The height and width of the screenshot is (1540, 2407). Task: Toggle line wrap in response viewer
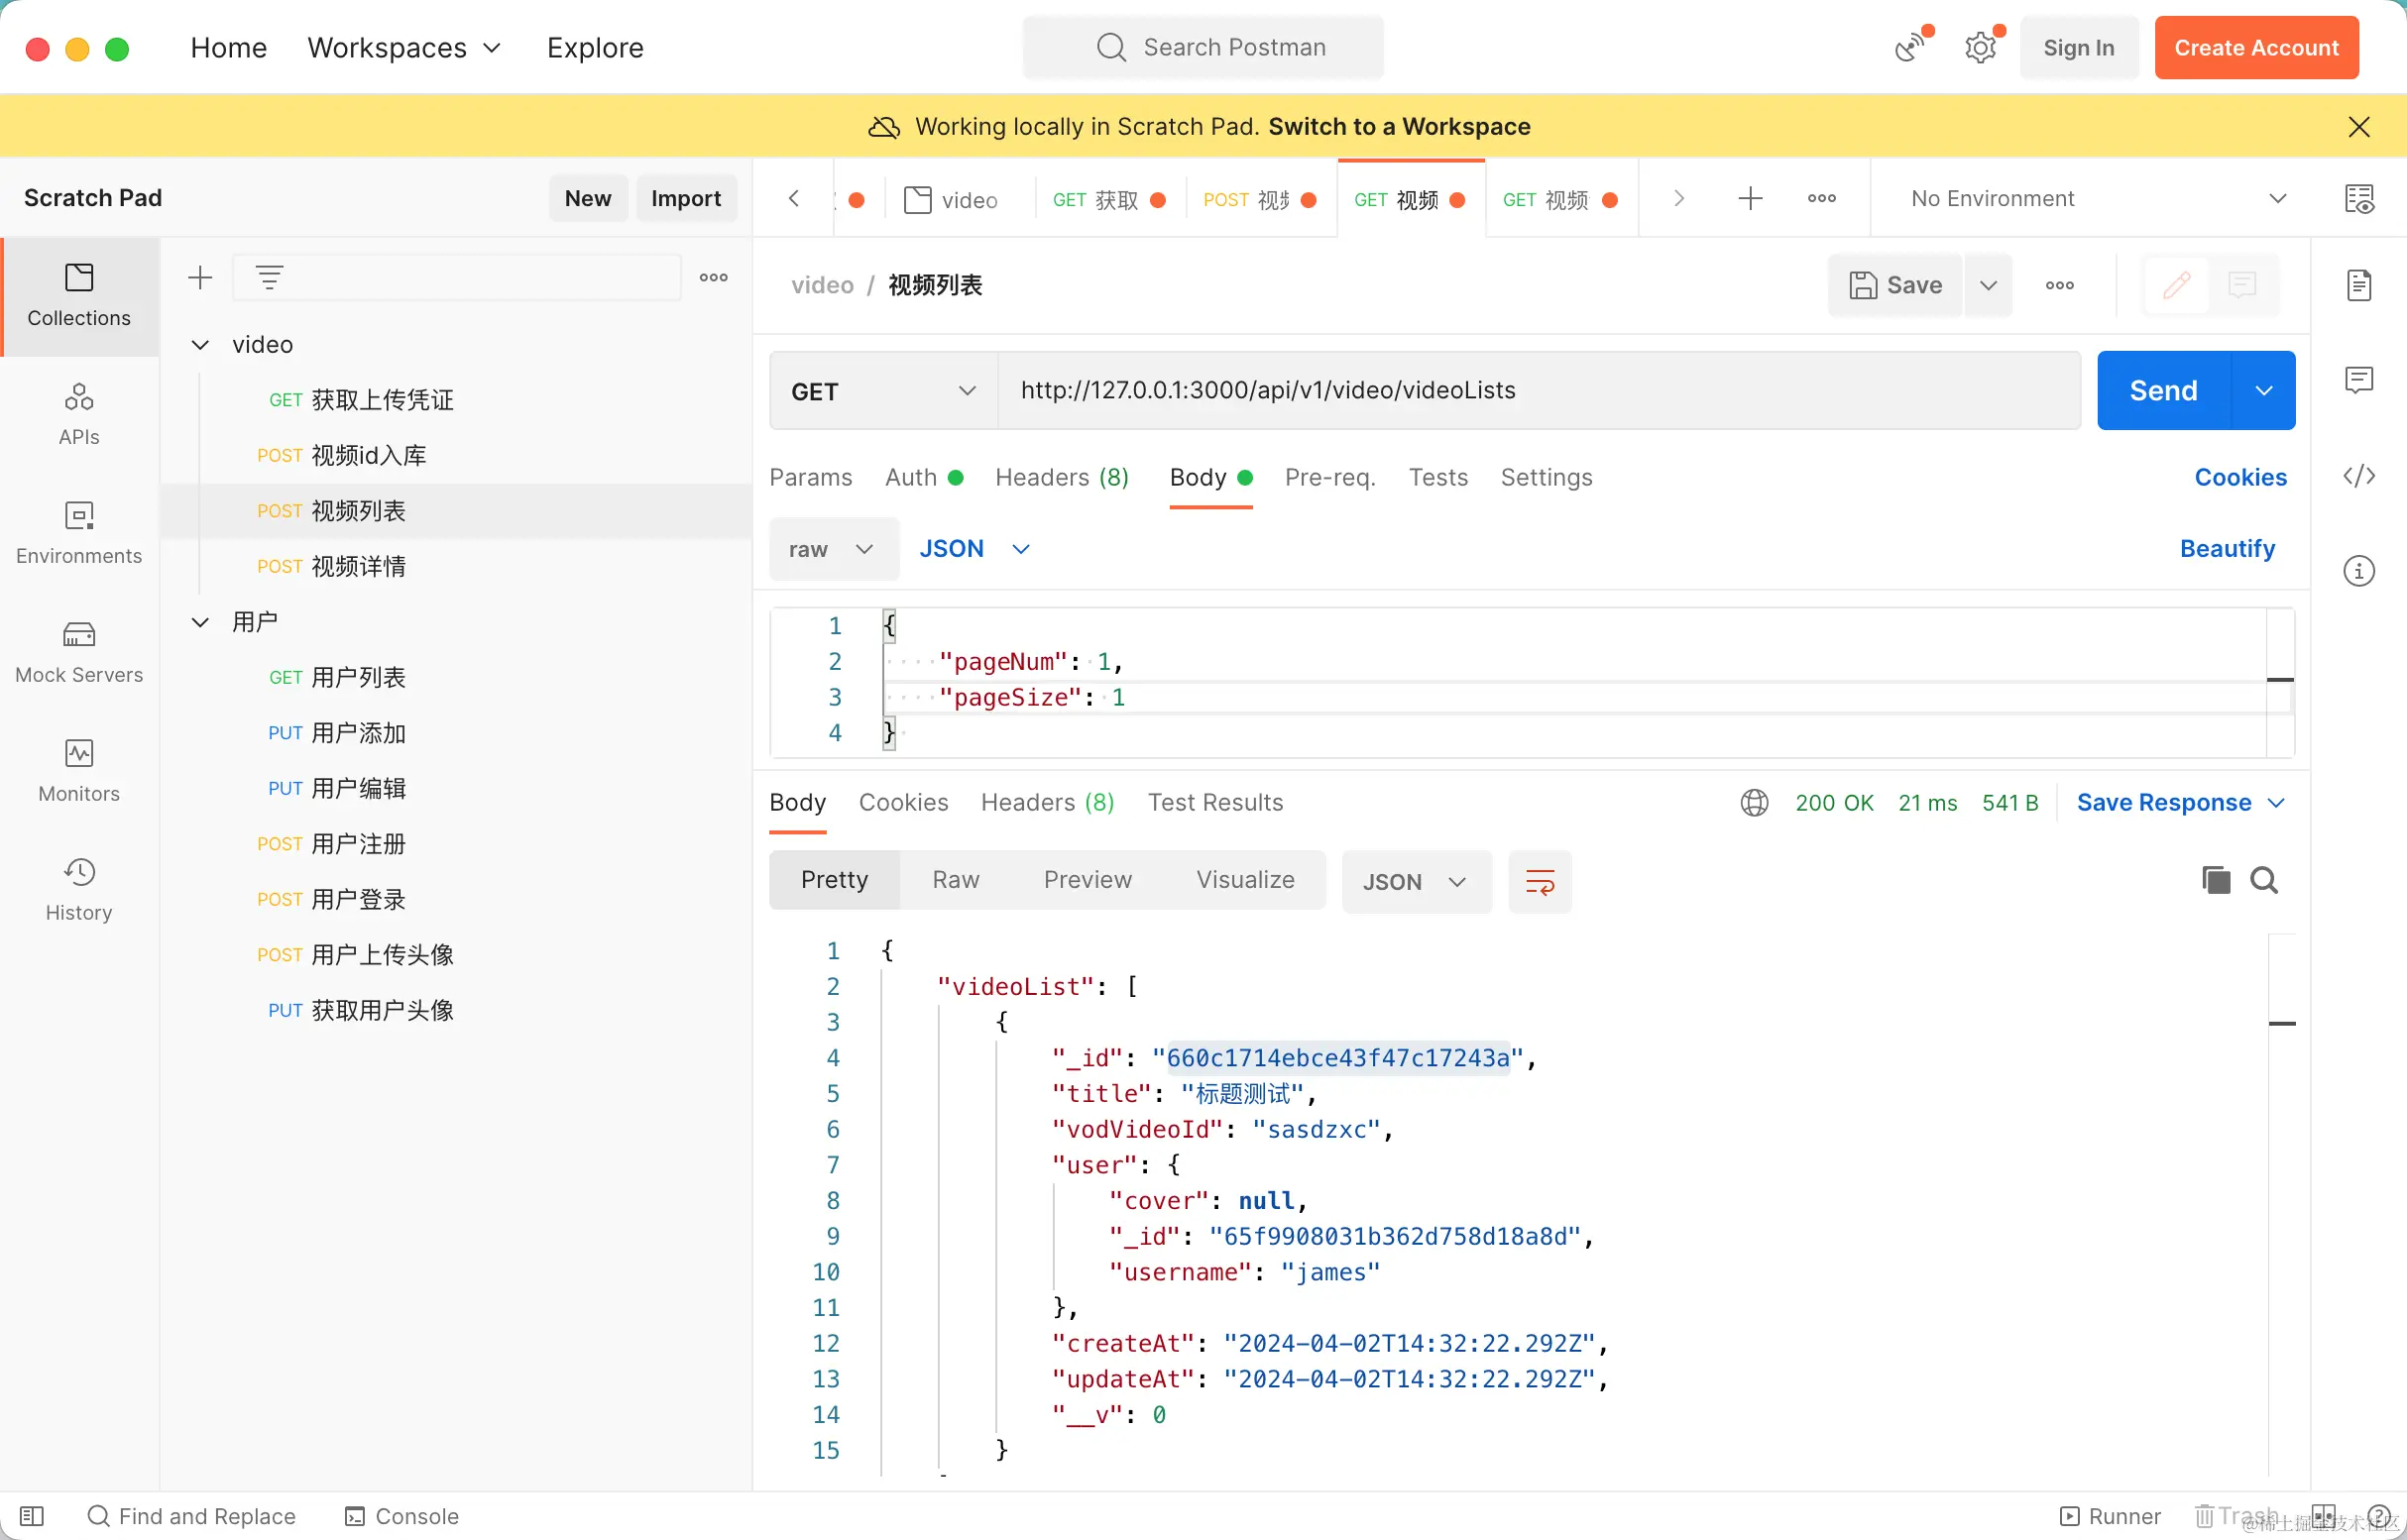click(x=1539, y=882)
